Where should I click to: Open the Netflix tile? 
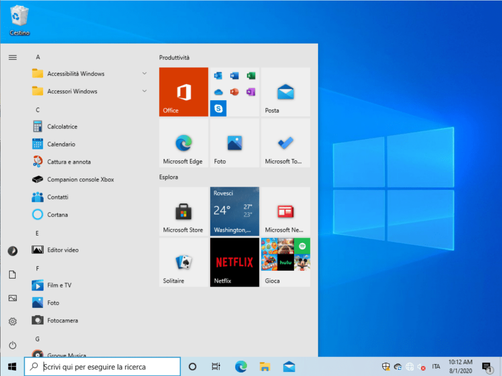pyautogui.click(x=234, y=262)
